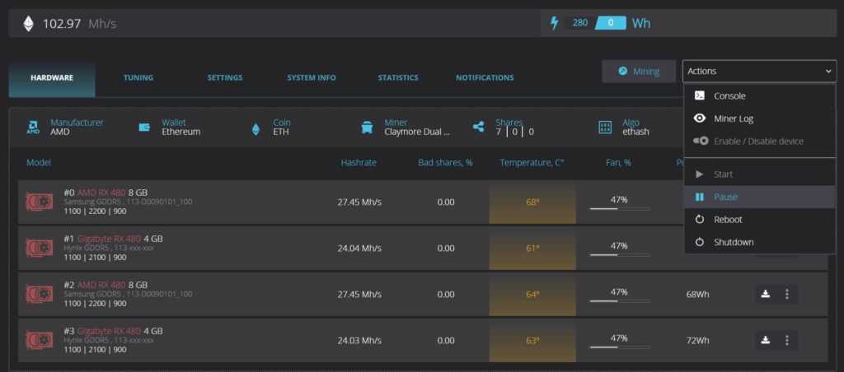Click the download icon for GPU #3

coord(765,340)
